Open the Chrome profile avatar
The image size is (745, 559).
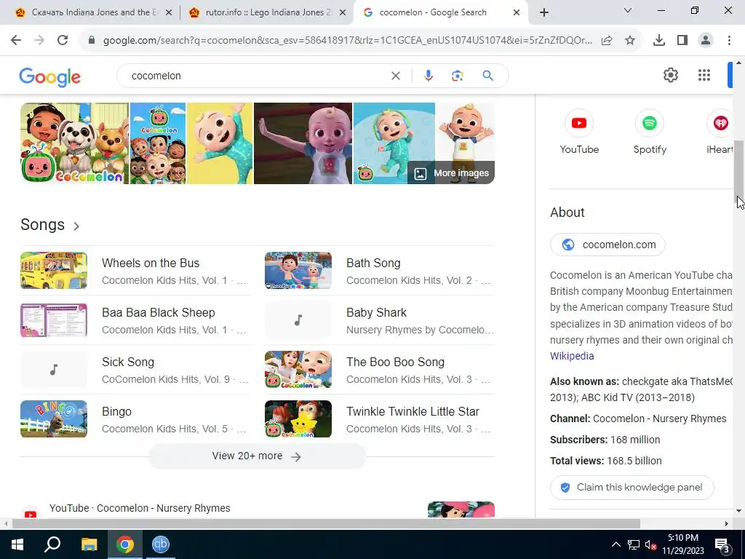coord(706,41)
